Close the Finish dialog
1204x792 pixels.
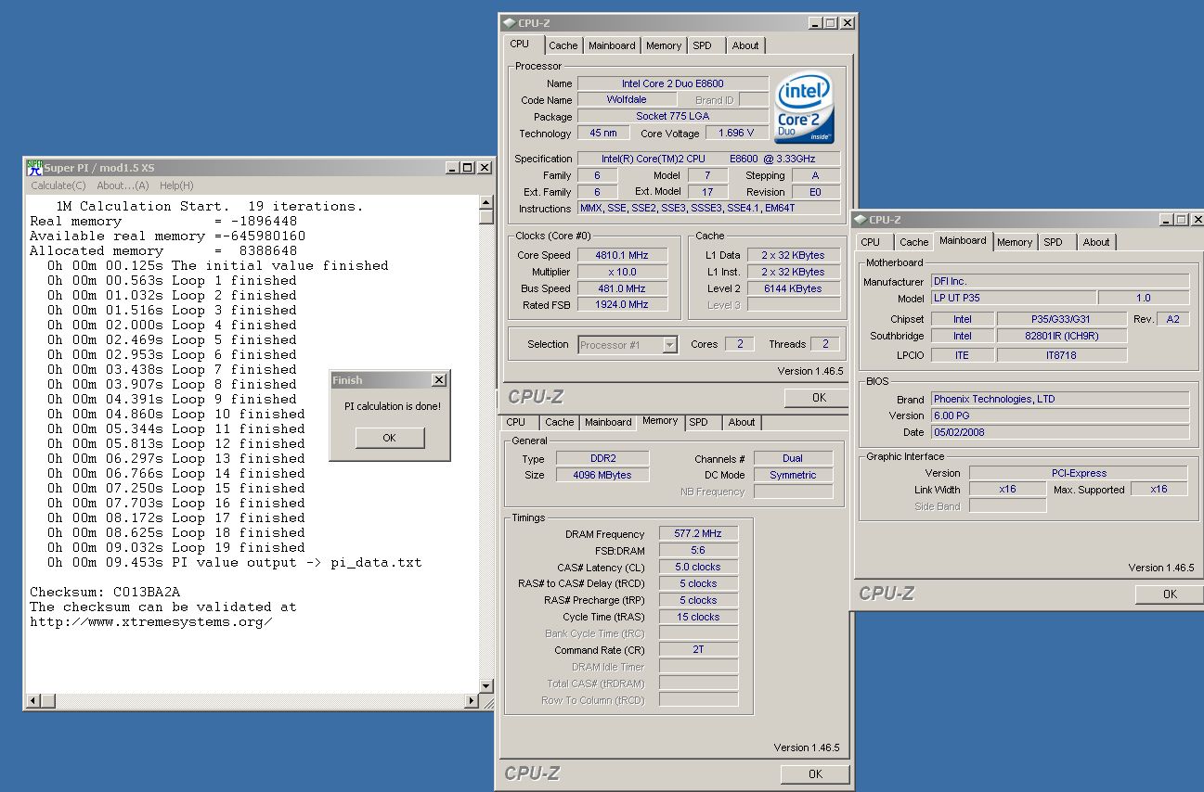click(x=438, y=380)
